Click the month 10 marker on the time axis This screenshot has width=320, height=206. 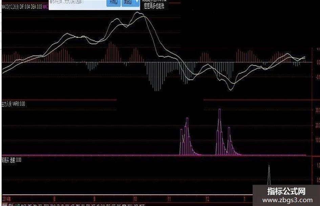click(x=135, y=199)
